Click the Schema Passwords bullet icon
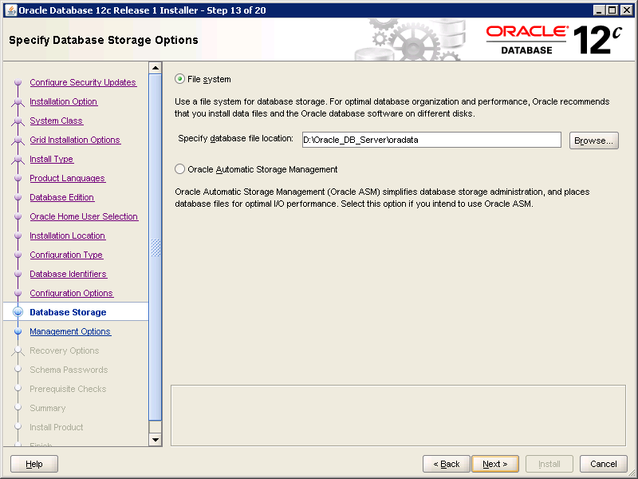The width and height of the screenshot is (638, 479). 18,370
